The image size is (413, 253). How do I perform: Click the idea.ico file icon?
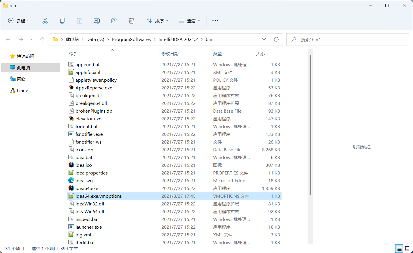tap(71, 165)
